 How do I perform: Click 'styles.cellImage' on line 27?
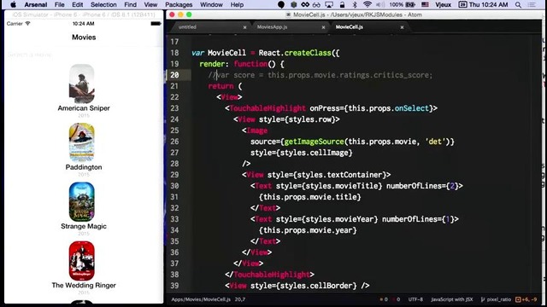point(314,153)
